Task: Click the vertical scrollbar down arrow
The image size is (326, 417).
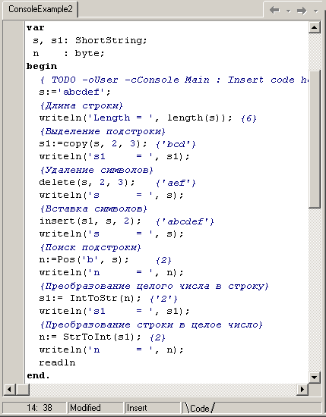Action: coord(315,377)
